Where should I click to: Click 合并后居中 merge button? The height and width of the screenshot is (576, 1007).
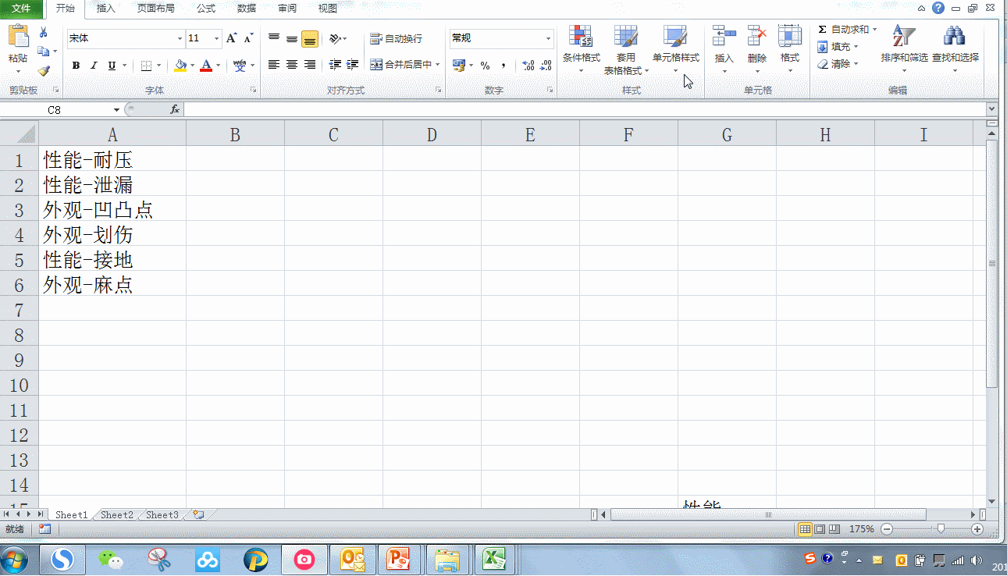point(400,65)
